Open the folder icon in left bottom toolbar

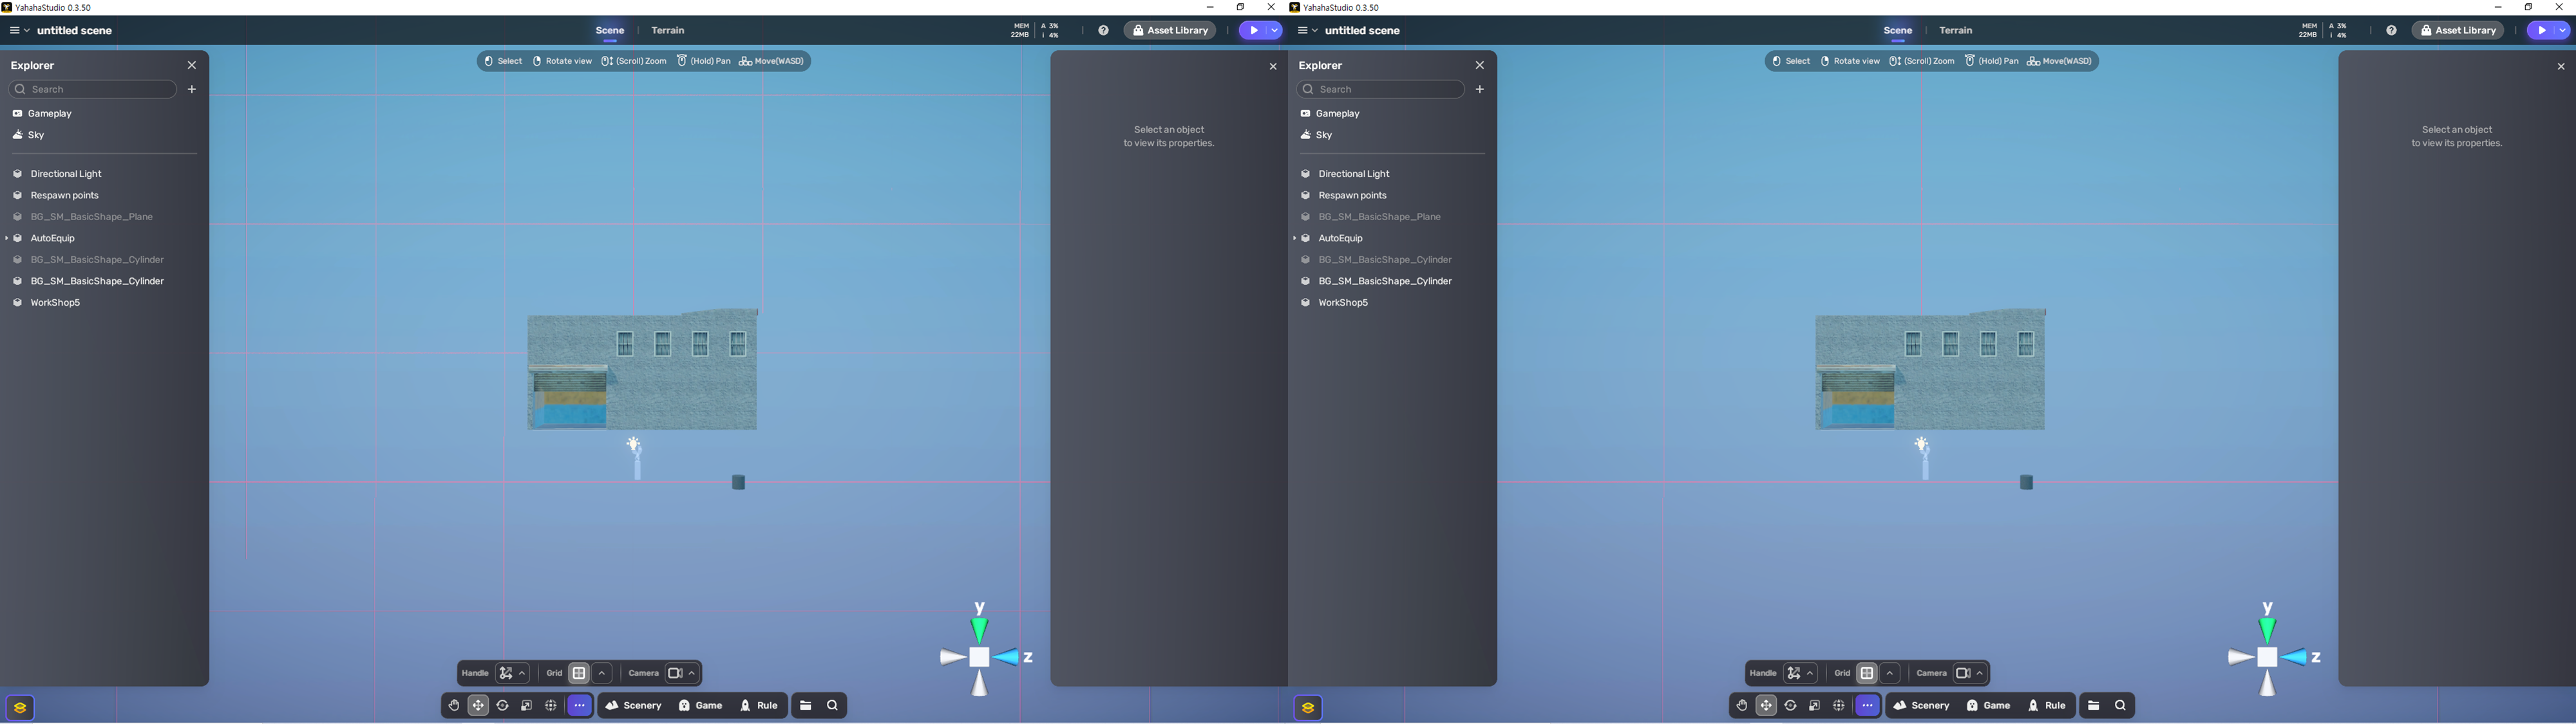(x=806, y=706)
